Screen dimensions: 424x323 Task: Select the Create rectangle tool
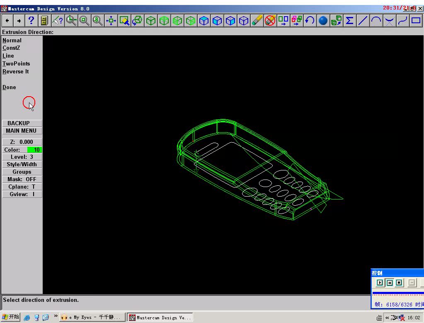tap(416, 21)
